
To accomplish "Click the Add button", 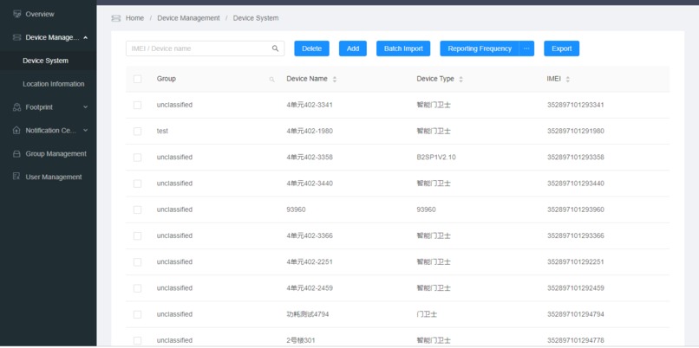I will [353, 48].
